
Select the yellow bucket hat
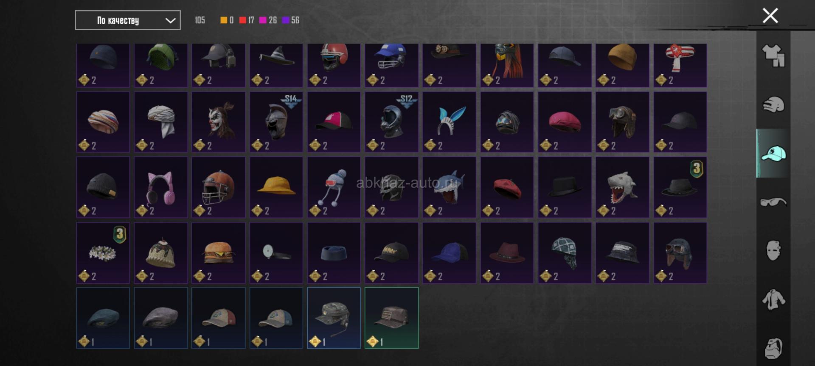(x=276, y=187)
